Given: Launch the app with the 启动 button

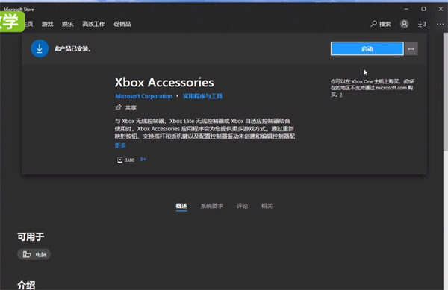Looking at the screenshot, I should click(x=367, y=48).
